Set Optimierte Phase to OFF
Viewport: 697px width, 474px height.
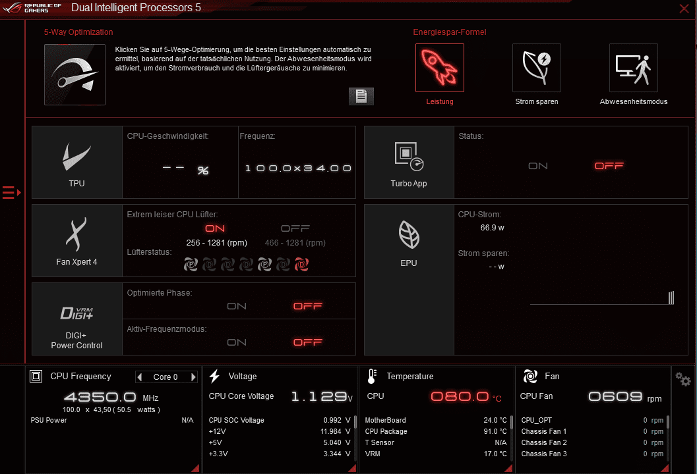(307, 306)
